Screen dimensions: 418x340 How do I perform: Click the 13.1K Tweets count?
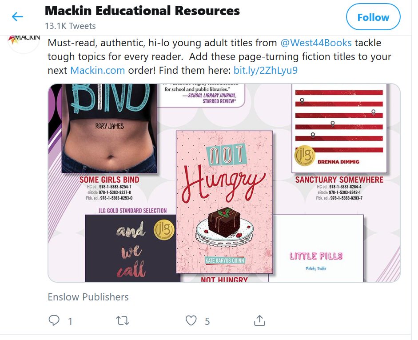point(70,26)
